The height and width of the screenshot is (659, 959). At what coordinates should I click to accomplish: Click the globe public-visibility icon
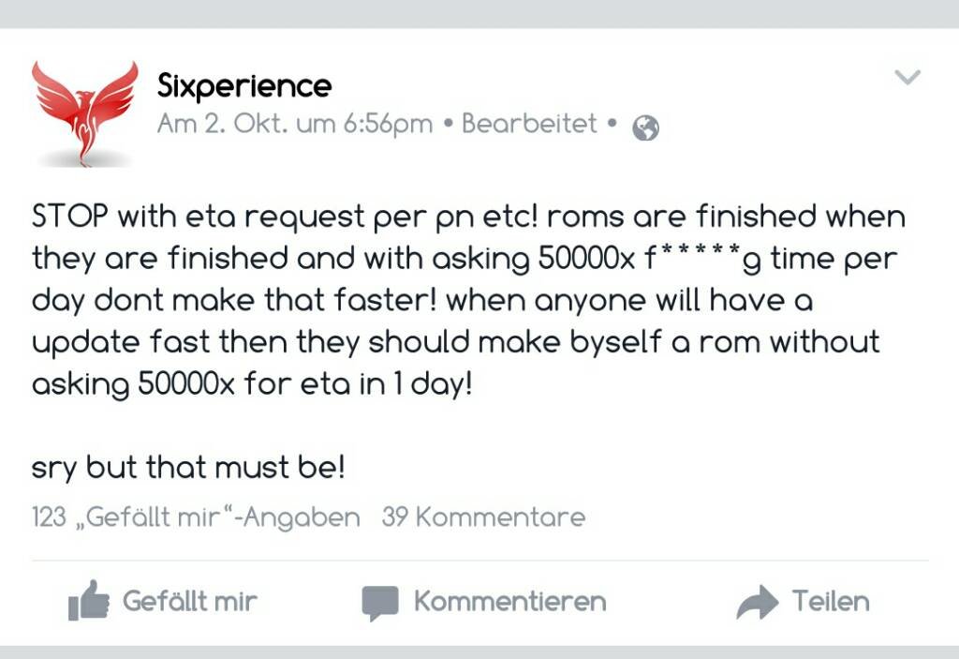[x=646, y=128]
